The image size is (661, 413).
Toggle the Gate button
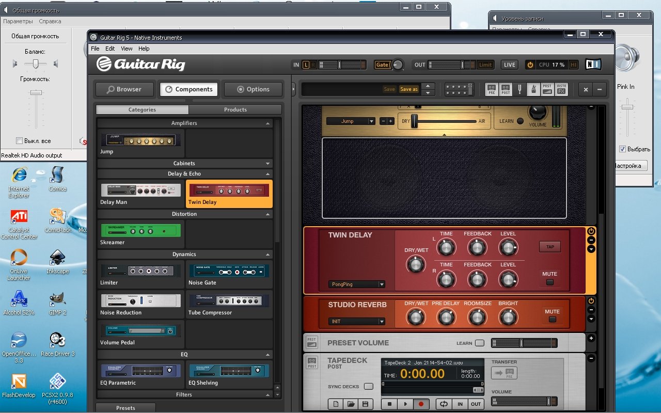[382, 65]
